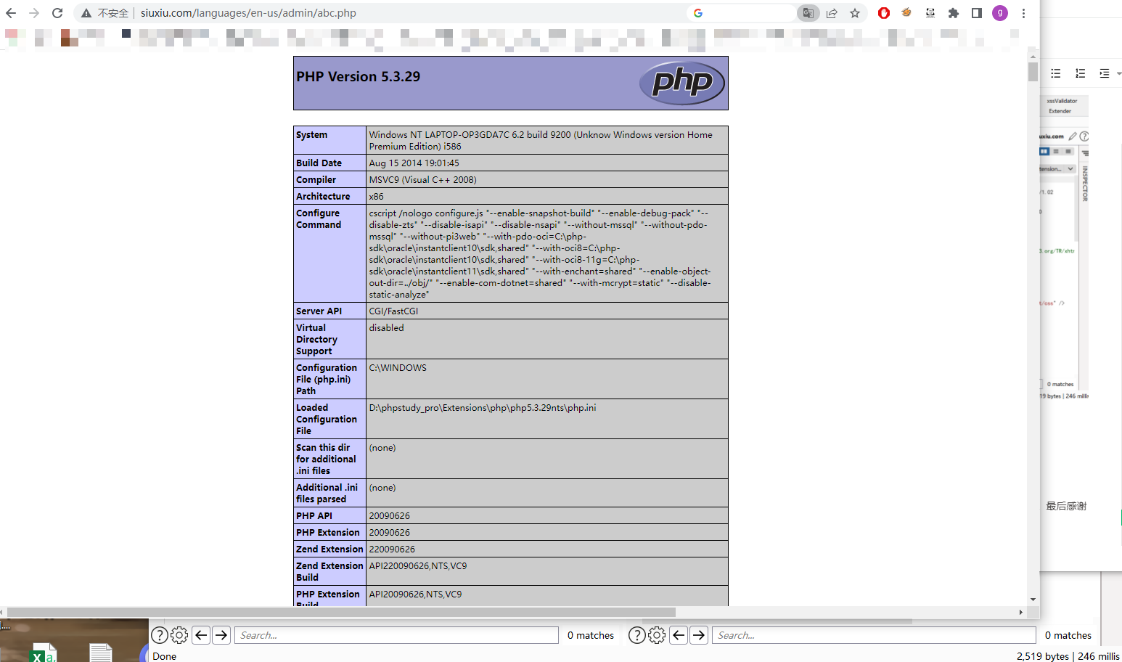This screenshot has width=1122, height=662.
Task: Open the Chrome three-dot menu
Action: 1023,13
